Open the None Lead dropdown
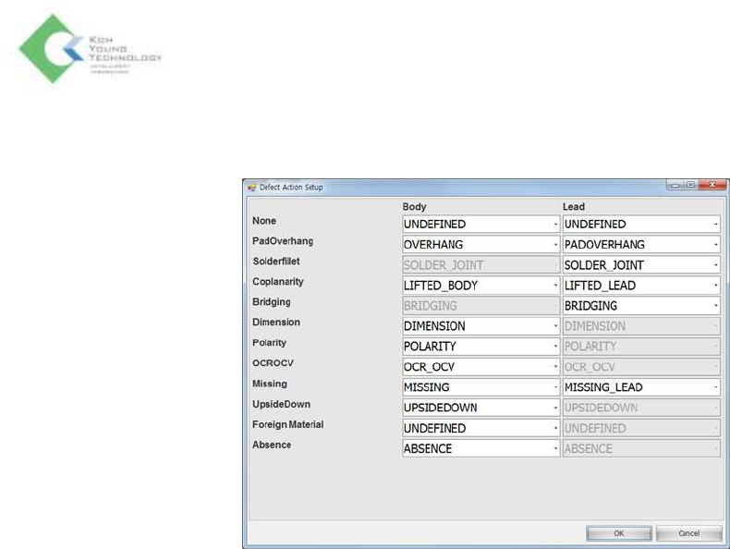Screen dimensions: 730x549 [641, 224]
